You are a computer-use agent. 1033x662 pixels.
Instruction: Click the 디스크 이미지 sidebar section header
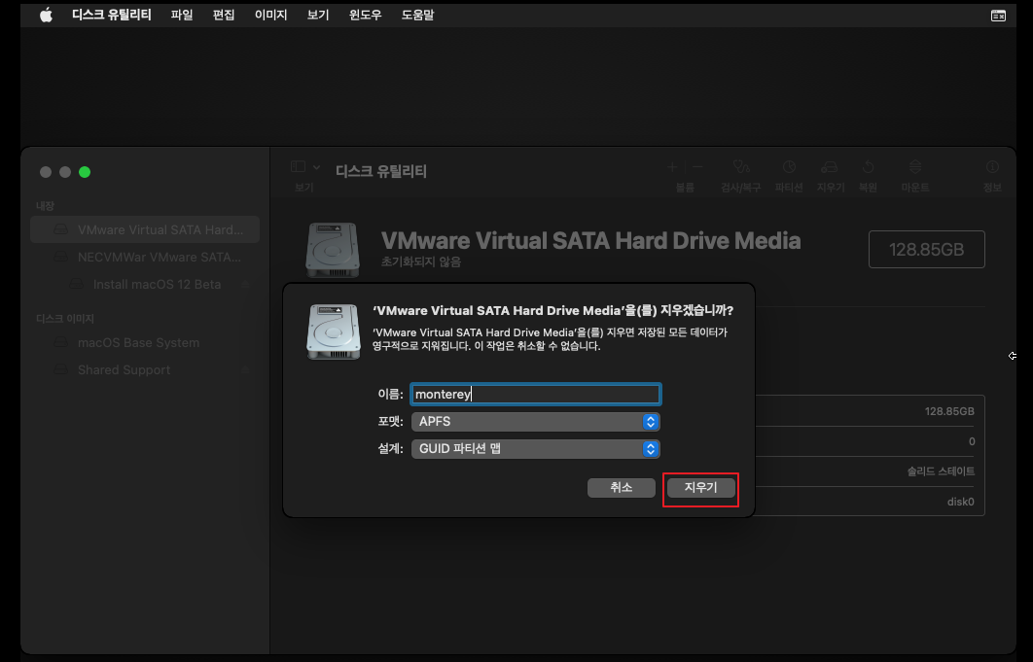(x=64, y=319)
